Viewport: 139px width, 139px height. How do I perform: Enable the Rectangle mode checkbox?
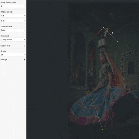point(24,46)
